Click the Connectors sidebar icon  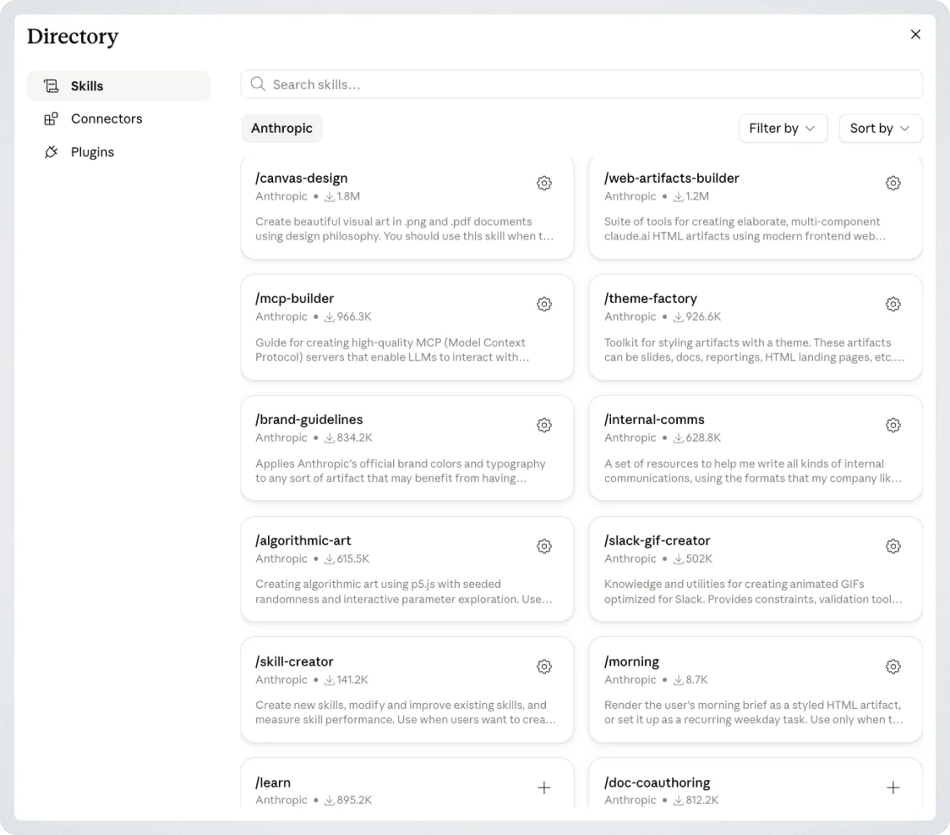point(51,119)
